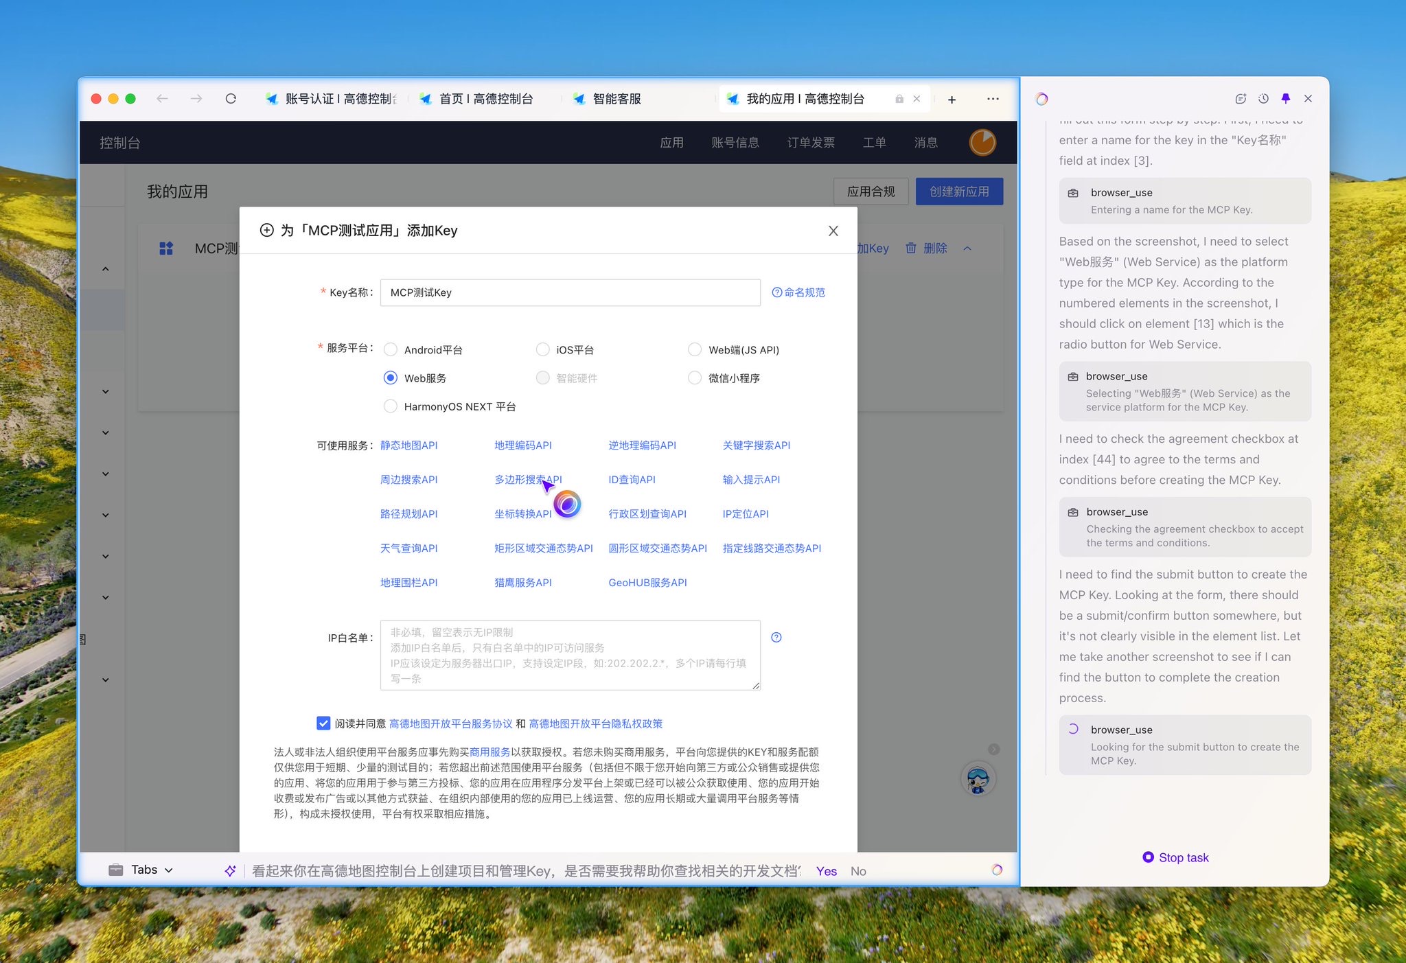1406x963 pixels.
Task: Expand the third sidebar chevron
Action: [x=106, y=432]
